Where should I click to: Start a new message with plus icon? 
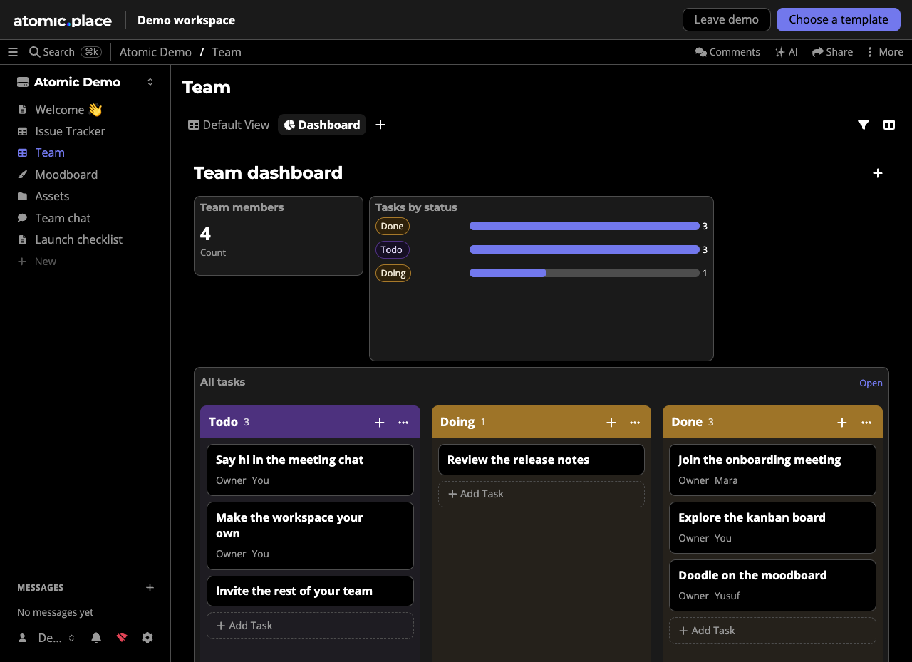(x=150, y=588)
